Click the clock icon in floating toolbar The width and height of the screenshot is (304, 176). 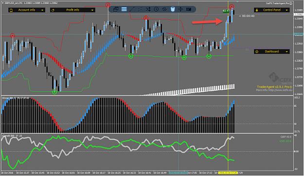pyautogui.click(x=156, y=9)
